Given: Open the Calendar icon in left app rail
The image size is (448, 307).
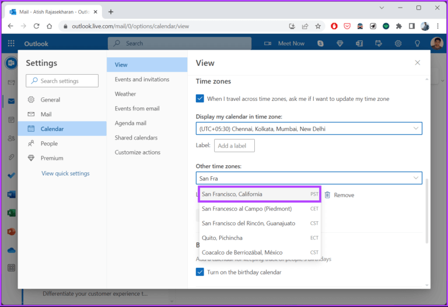Looking at the screenshot, I should 12,120.
